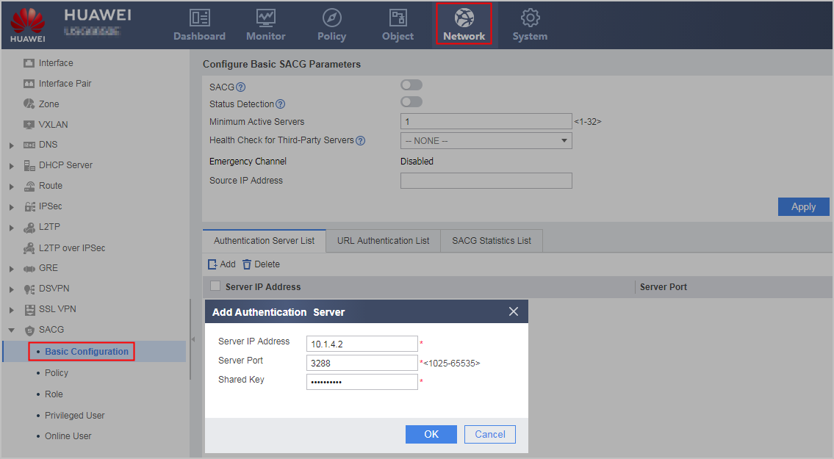Open the System gear icon
Image resolution: width=834 pixels, height=459 pixels.
pos(530,18)
